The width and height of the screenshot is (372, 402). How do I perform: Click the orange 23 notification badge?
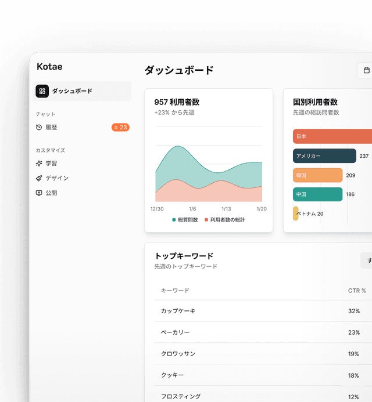coord(120,127)
